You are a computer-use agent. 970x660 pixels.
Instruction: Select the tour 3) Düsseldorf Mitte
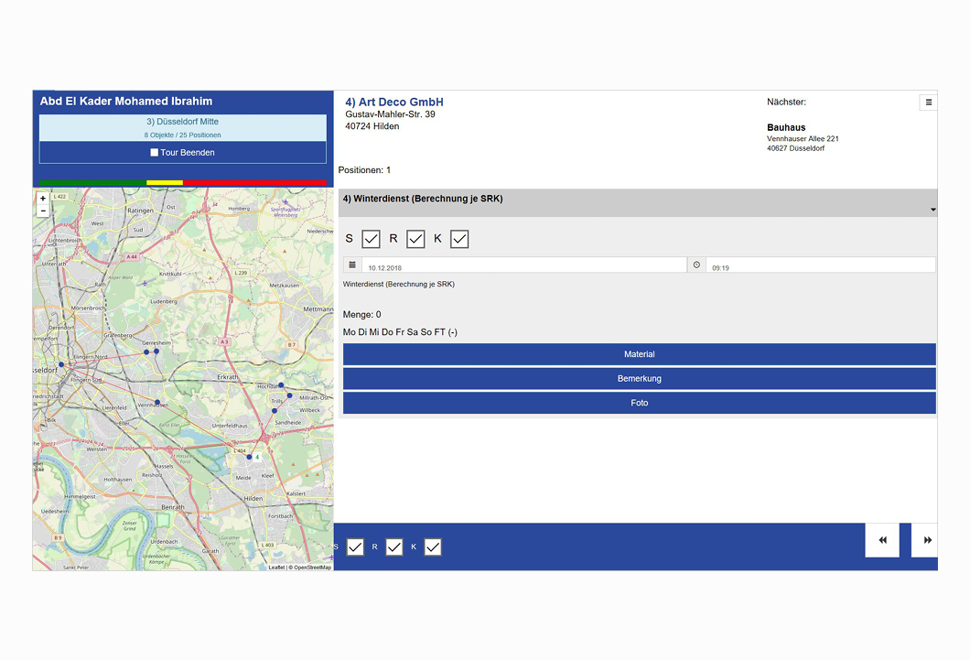click(x=182, y=127)
